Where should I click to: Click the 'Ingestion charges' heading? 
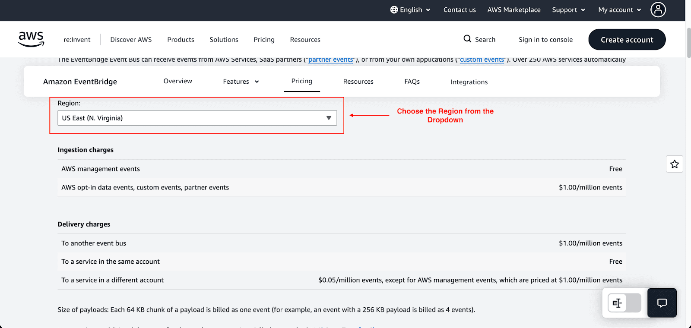click(86, 150)
